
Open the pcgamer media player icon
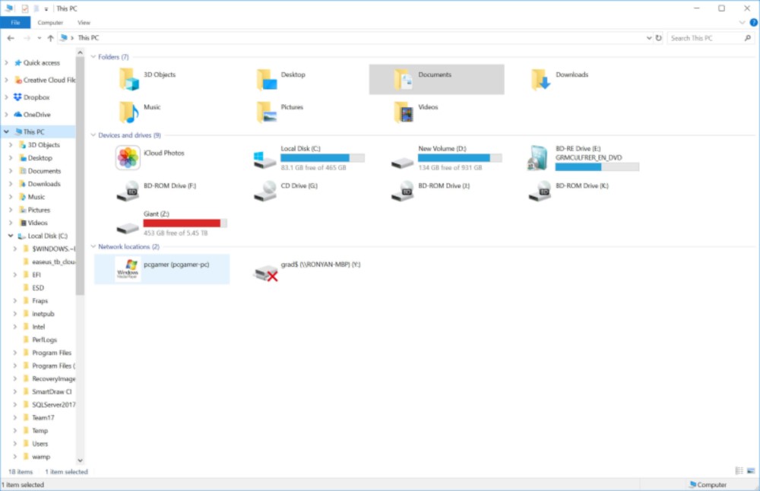click(128, 269)
